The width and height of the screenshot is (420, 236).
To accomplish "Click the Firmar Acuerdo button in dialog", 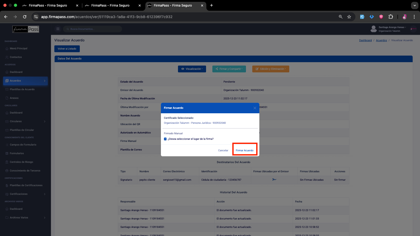I will [x=245, y=150].
